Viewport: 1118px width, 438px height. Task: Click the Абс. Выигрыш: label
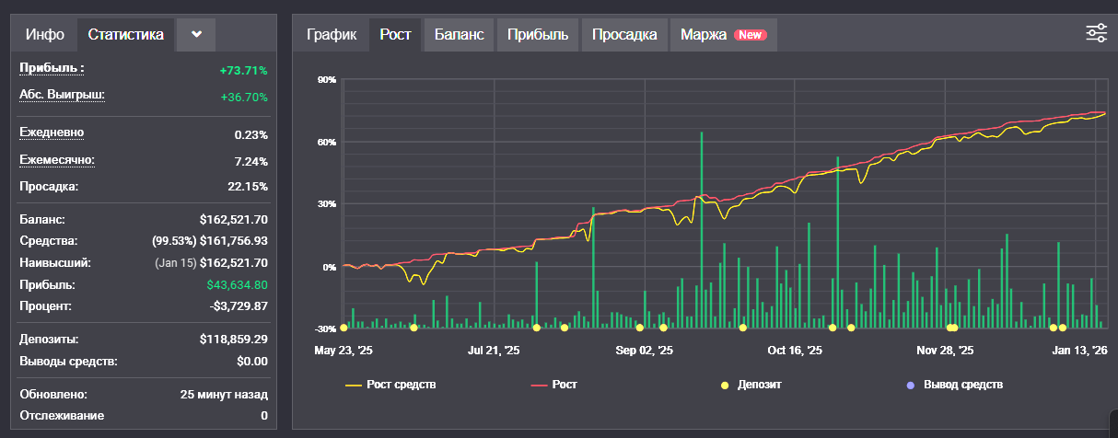62,95
